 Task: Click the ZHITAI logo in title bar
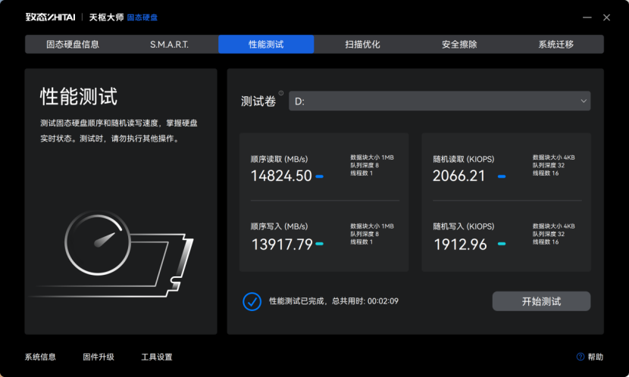(50, 17)
